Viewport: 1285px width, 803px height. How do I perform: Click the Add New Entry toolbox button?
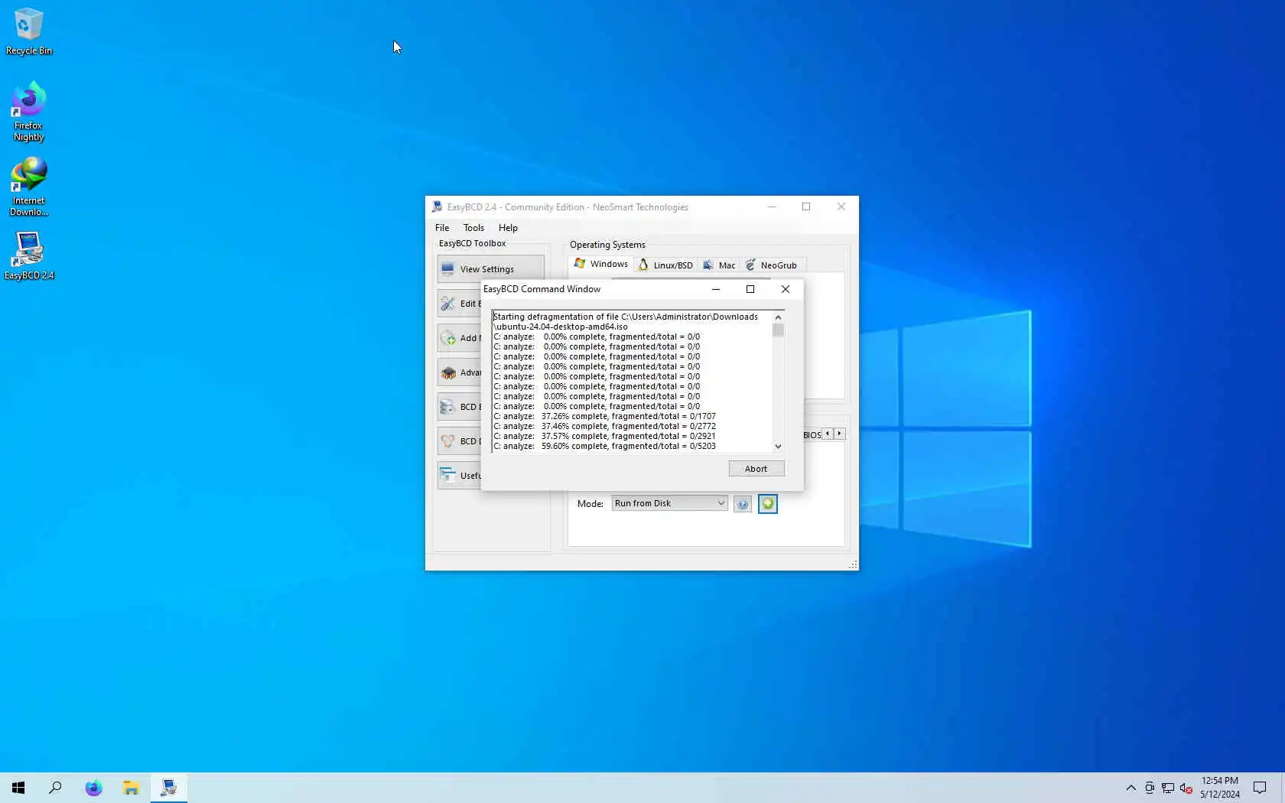[460, 338]
